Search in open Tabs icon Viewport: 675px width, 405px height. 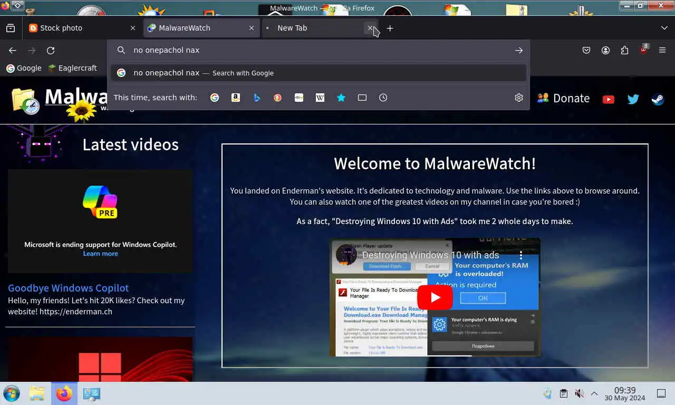pos(362,98)
